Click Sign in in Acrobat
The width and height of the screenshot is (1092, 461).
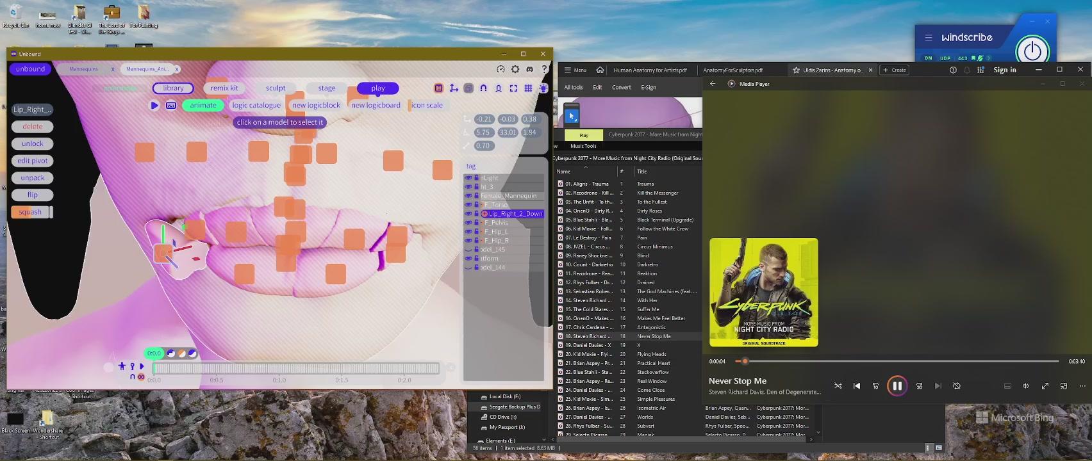click(1005, 70)
